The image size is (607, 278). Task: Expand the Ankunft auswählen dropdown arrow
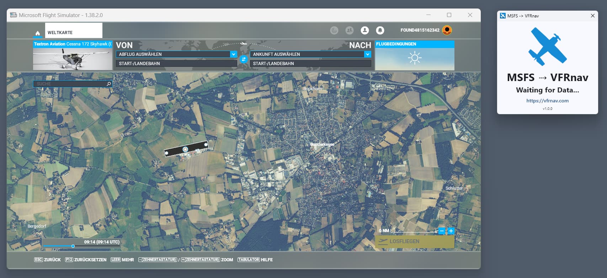[x=367, y=54]
